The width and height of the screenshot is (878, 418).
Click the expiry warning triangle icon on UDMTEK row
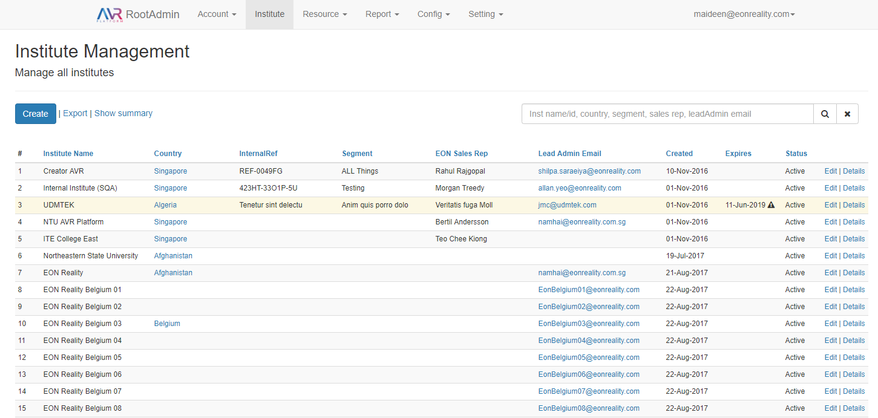click(771, 205)
